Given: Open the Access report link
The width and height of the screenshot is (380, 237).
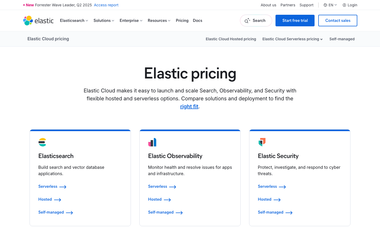Looking at the screenshot, I should coord(106,5).
